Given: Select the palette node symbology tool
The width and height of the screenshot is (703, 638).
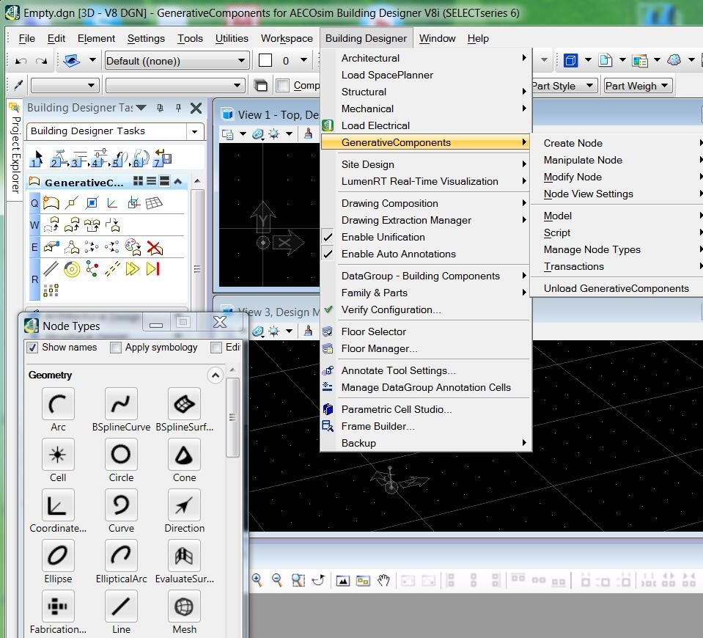Looking at the screenshot, I should tap(133, 247).
